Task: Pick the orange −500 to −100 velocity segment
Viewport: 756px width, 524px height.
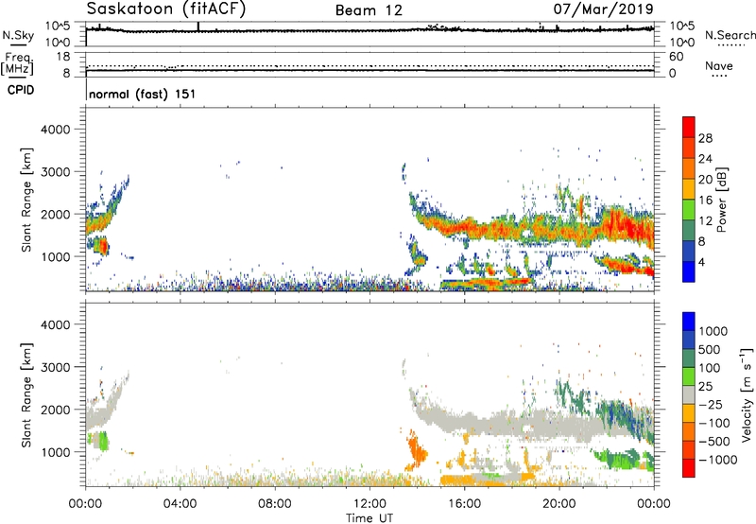Action: tap(689, 431)
